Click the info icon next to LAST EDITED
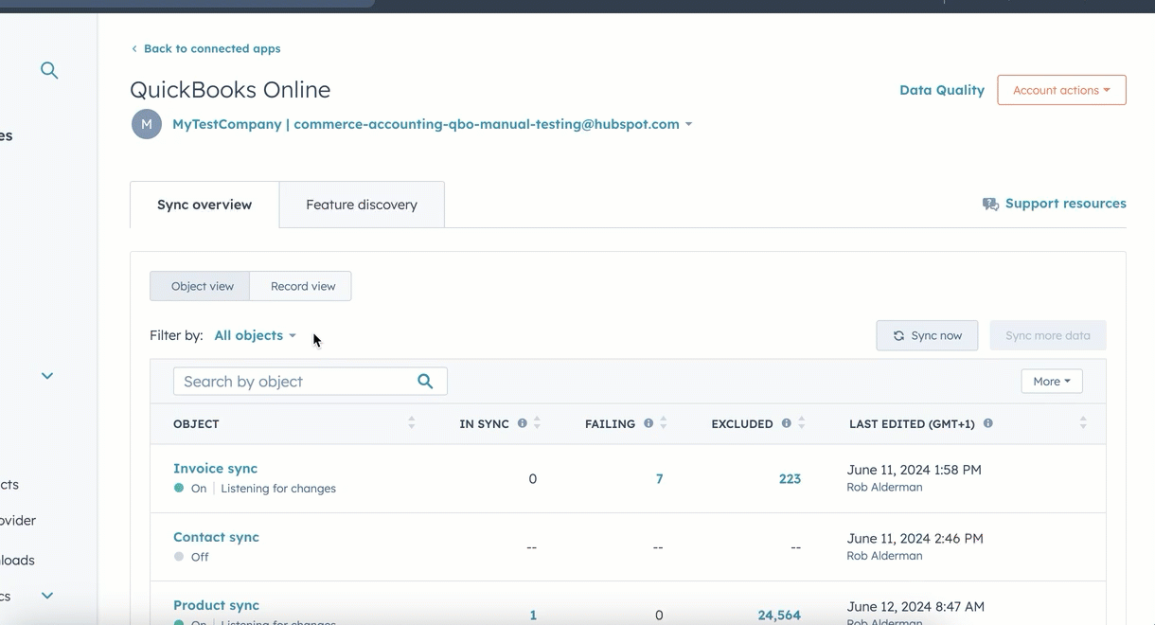The image size is (1155, 625). click(x=987, y=423)
